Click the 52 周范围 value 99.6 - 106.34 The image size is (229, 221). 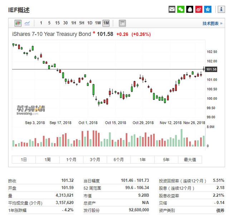[x=137, y=188]
